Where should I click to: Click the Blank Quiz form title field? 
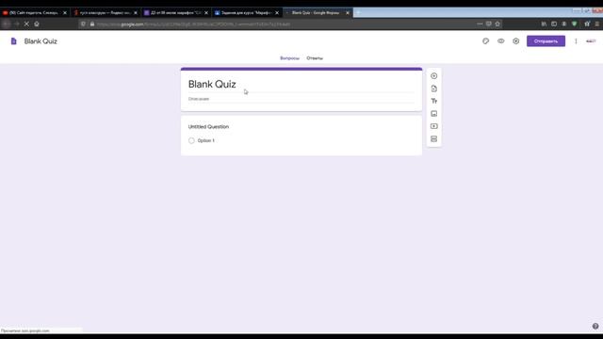pyautogui.click(x=301, y=85)
